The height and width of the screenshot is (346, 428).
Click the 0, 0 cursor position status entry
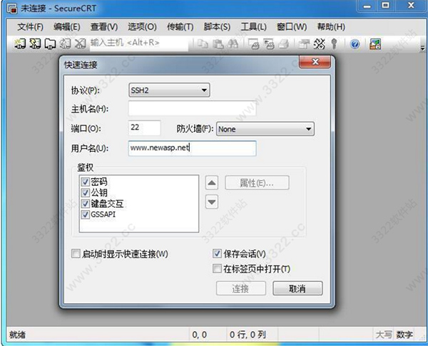(200, 335)
